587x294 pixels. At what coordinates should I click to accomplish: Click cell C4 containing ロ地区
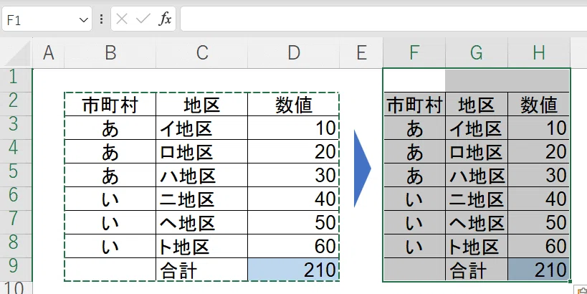[x=202, y=151]
